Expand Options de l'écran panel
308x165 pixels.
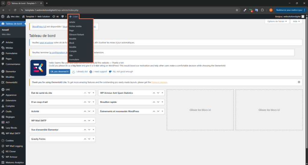pyautogui.click(x=277, y=22)
